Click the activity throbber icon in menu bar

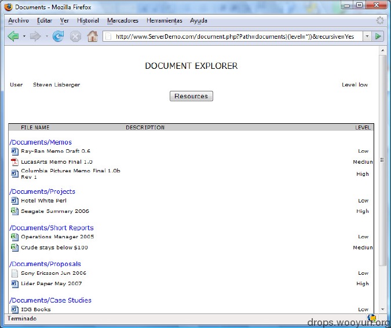[380, 20]
